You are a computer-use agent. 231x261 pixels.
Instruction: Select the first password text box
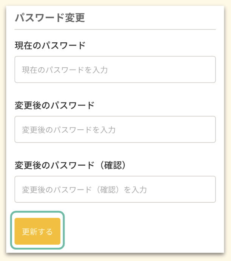click(x=115, y=70)
